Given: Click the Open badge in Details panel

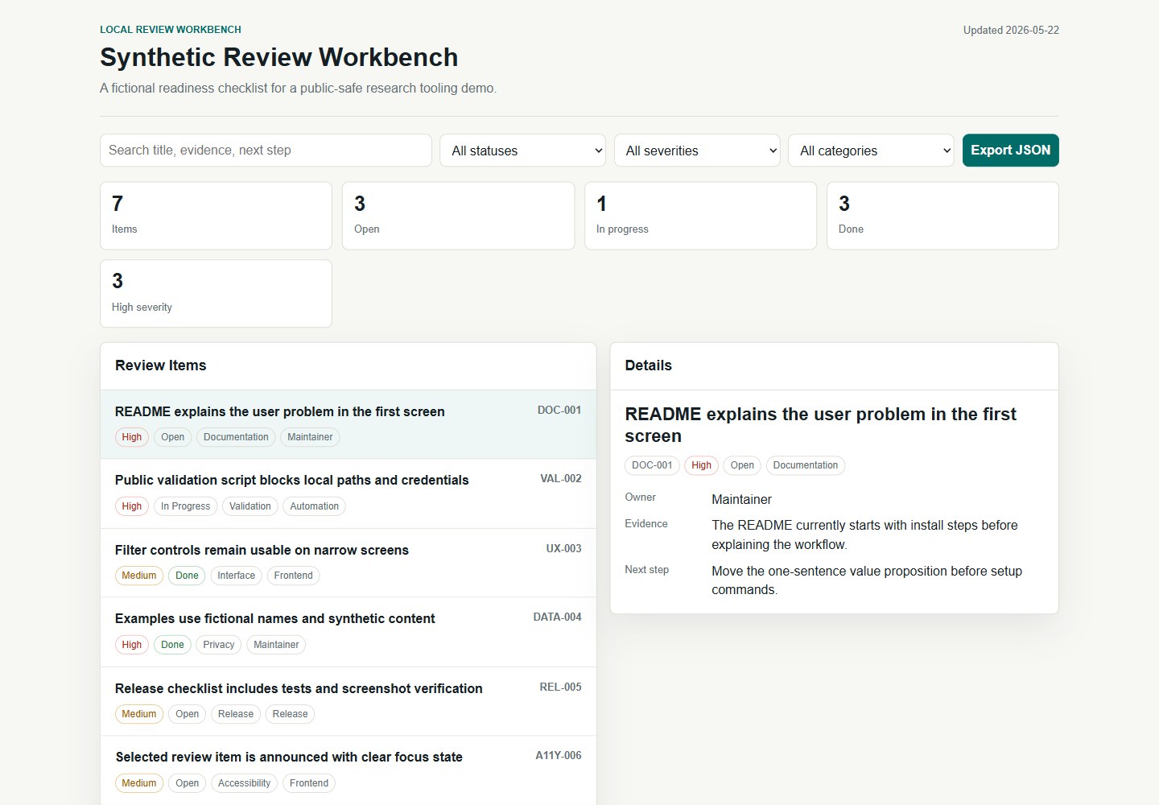Looking at the screenshot, I should click(742, 465).
